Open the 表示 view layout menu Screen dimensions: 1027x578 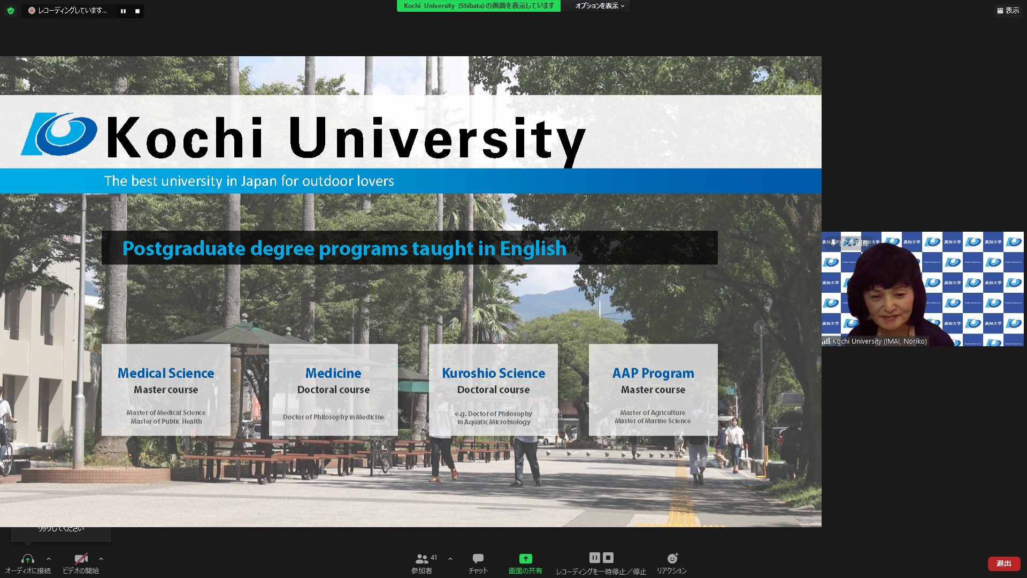[1008, 11]
